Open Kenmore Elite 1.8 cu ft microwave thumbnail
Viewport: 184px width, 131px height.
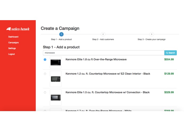pyautogui.click(x=56, y=62)
